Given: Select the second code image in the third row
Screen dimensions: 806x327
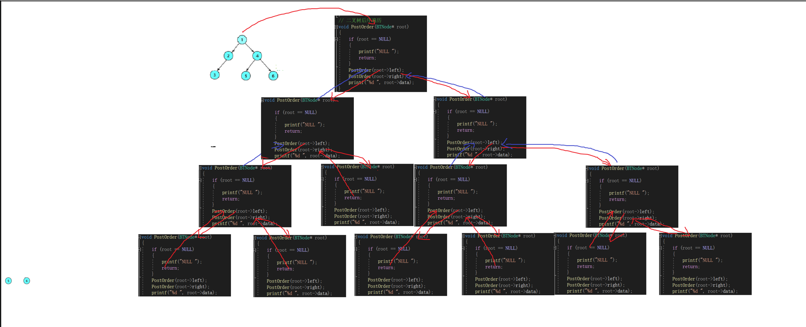Looking at the screenshot, I should 367,195.
